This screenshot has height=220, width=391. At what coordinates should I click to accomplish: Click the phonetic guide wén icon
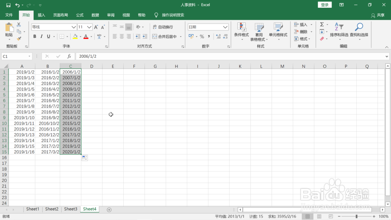[99, 37]
